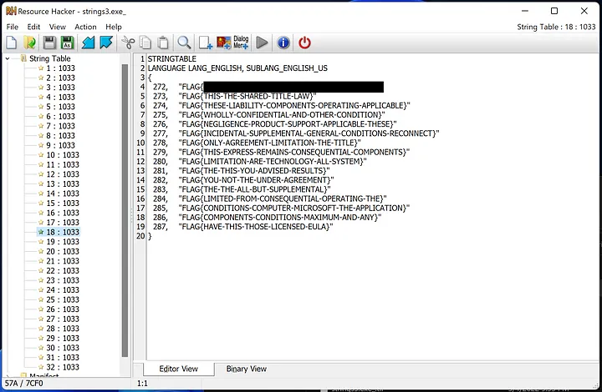
Task: Collapse the String Table tree node
Action: point(8,58)
